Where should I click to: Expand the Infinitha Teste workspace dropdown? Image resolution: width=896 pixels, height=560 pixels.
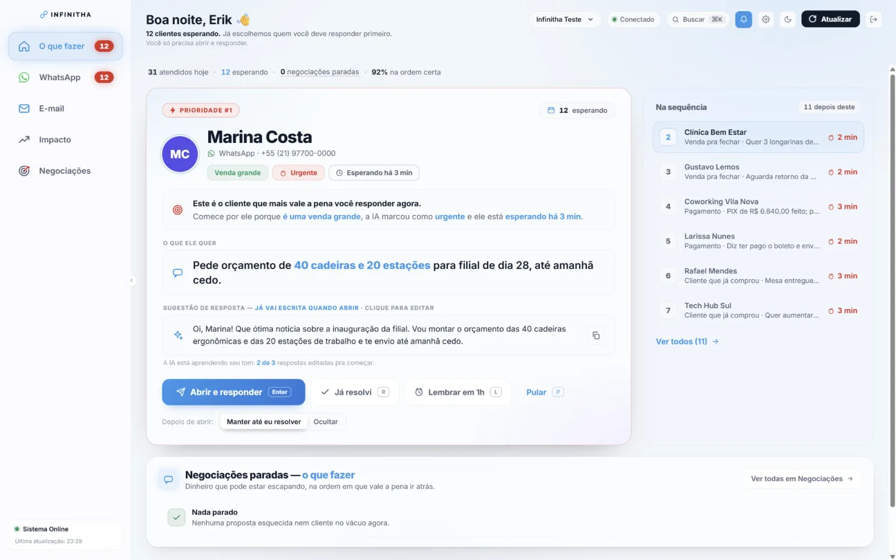[x=564, y=19]
